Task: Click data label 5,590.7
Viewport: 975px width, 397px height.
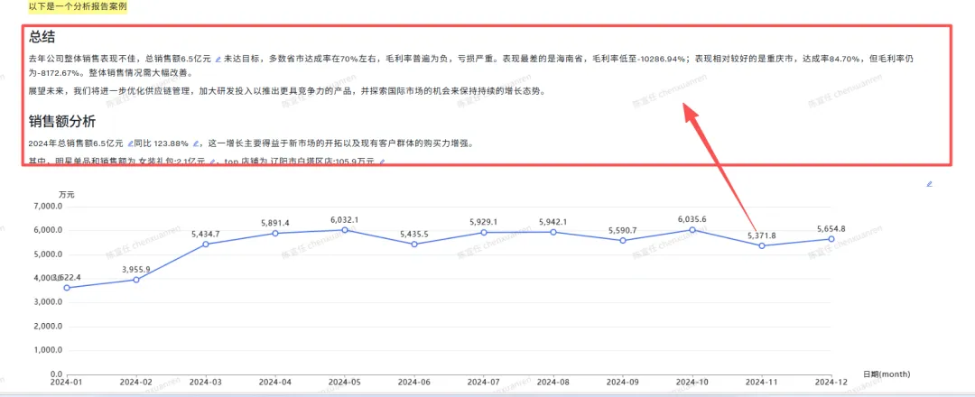Action: click(623, 230)
